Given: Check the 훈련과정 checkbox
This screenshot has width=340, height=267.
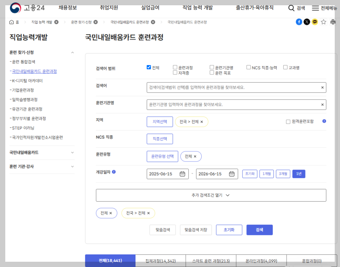Looking at the screenshot, I should click(x=175, y=67).
